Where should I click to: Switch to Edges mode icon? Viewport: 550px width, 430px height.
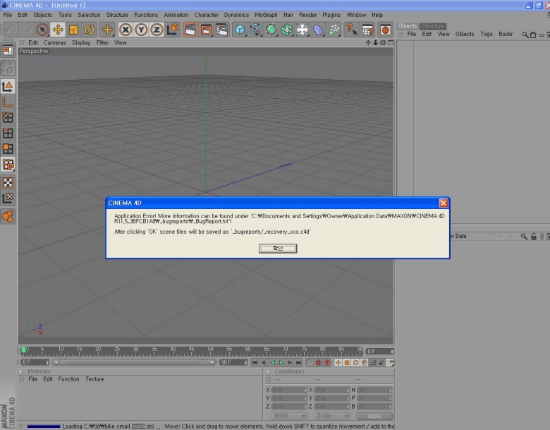coord(8,133)
